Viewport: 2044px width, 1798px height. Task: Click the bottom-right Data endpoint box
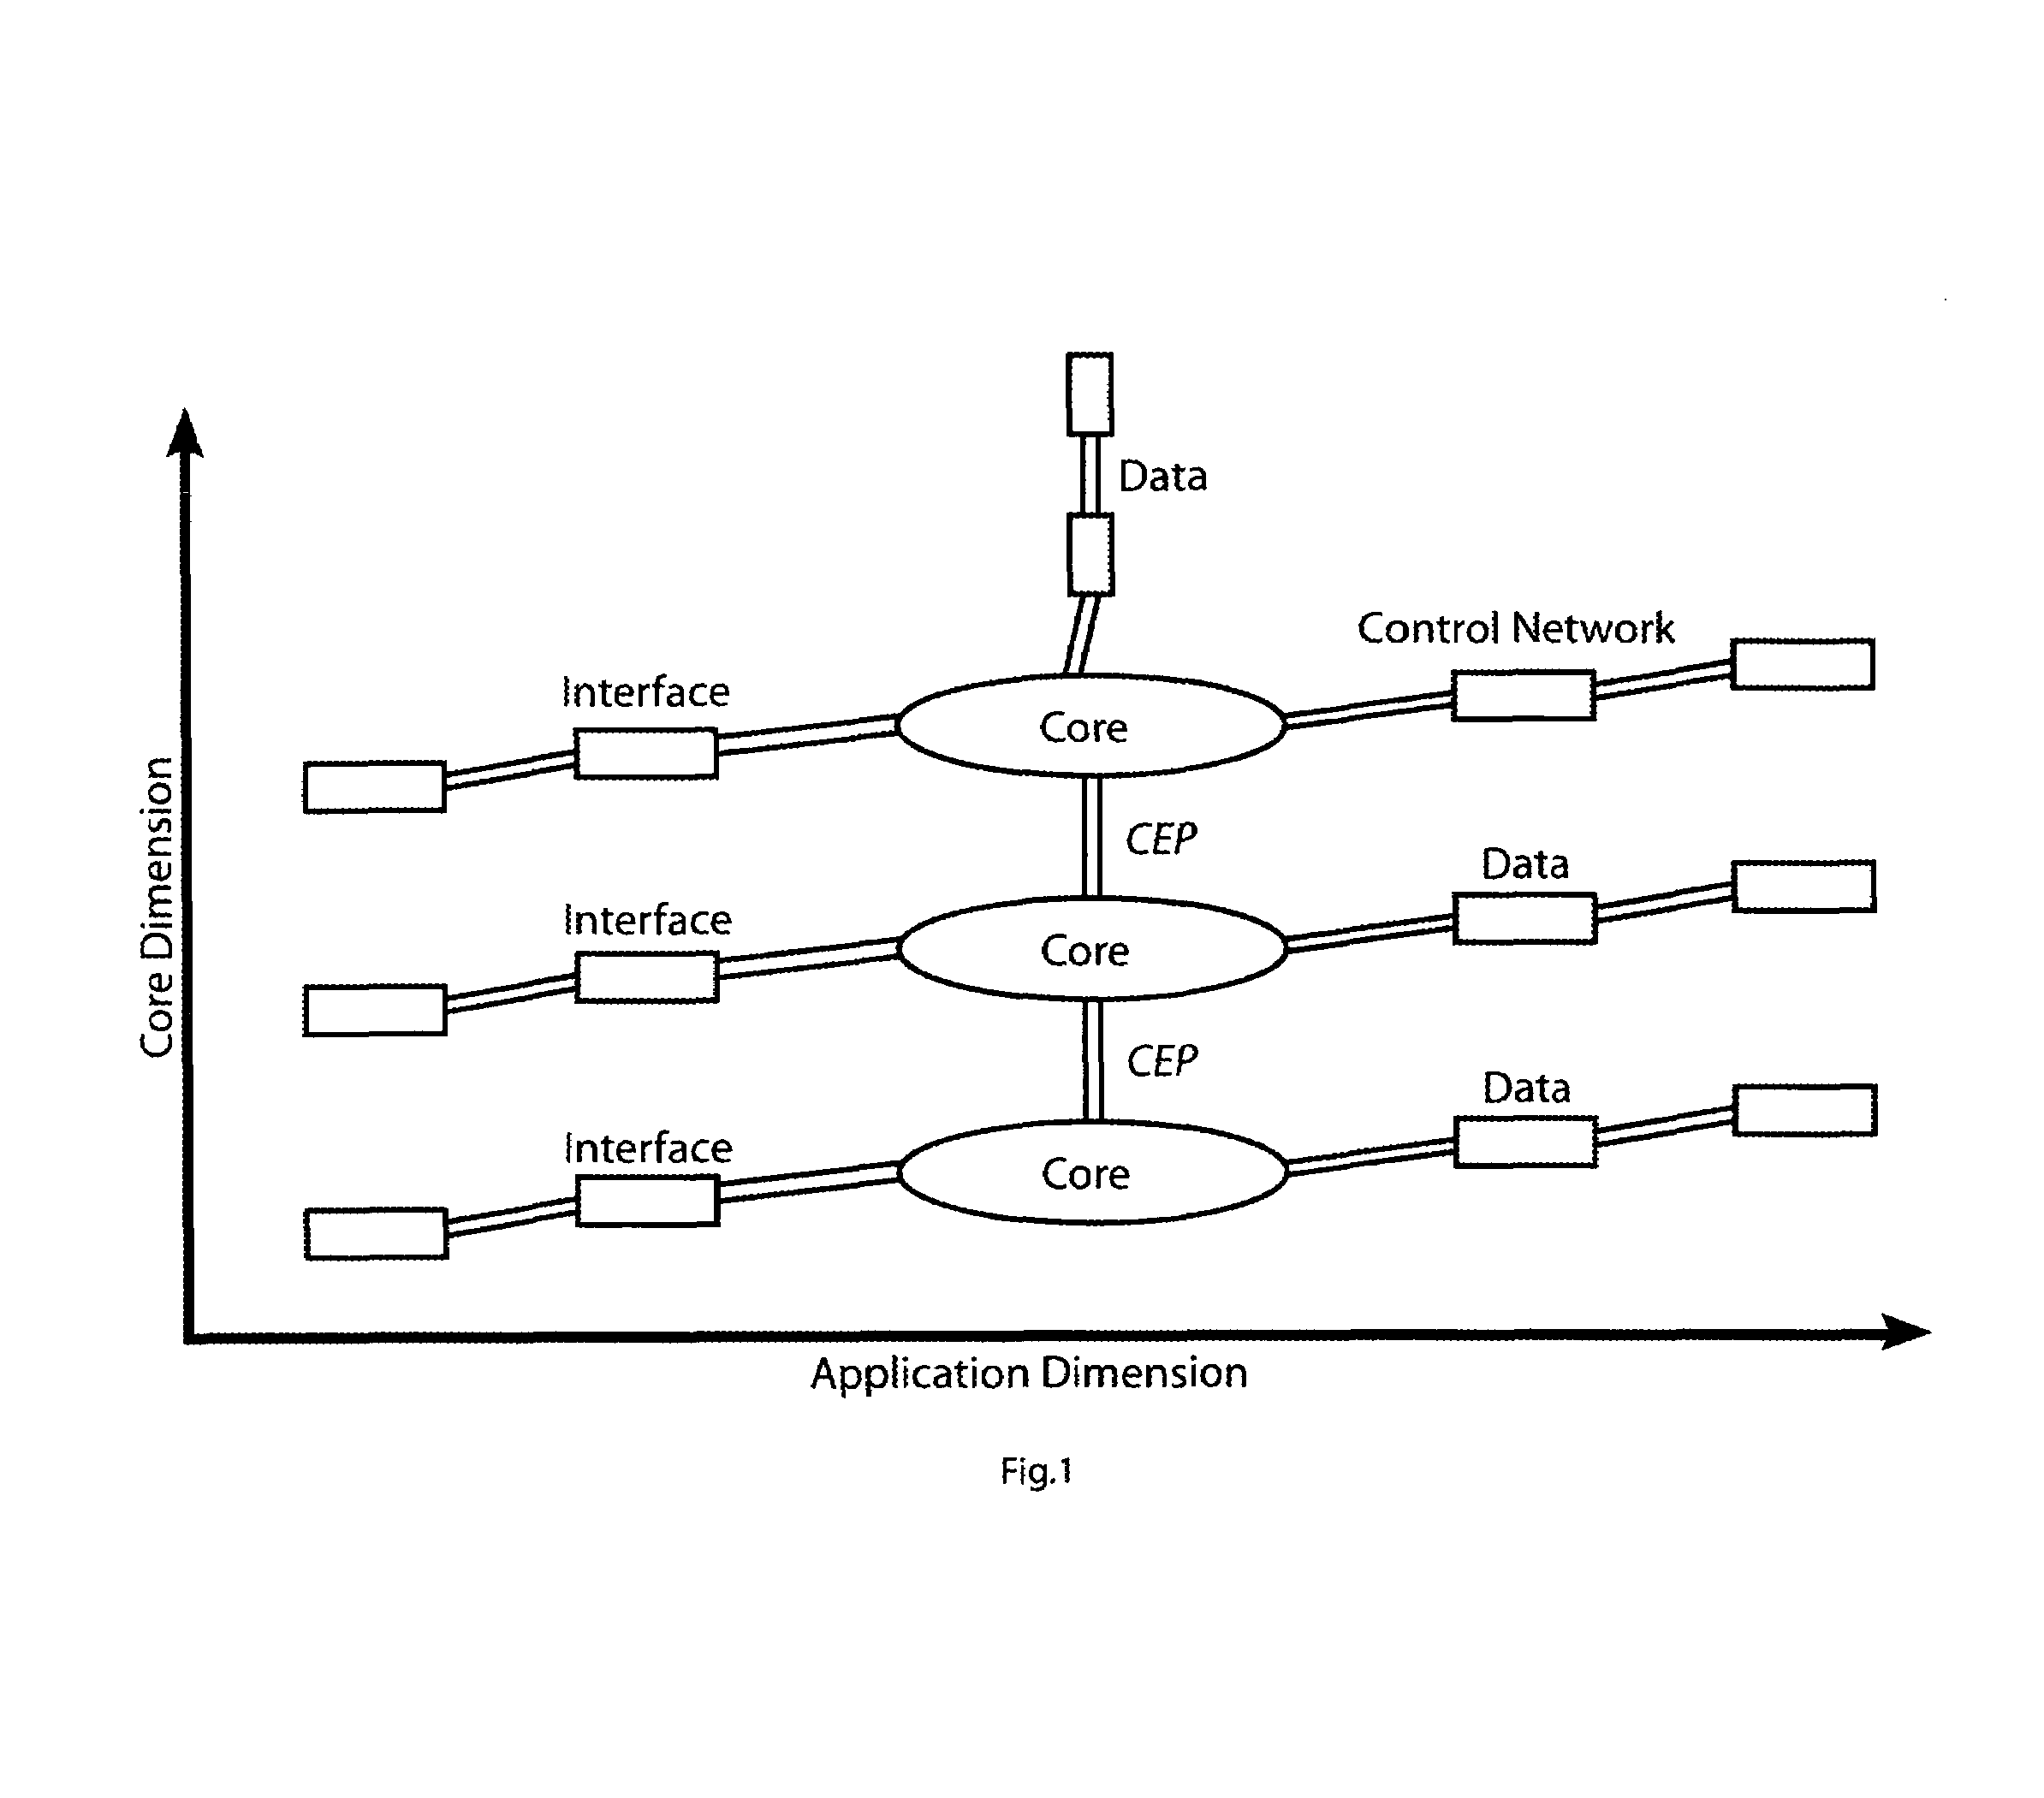(x=1761, y=1112)
